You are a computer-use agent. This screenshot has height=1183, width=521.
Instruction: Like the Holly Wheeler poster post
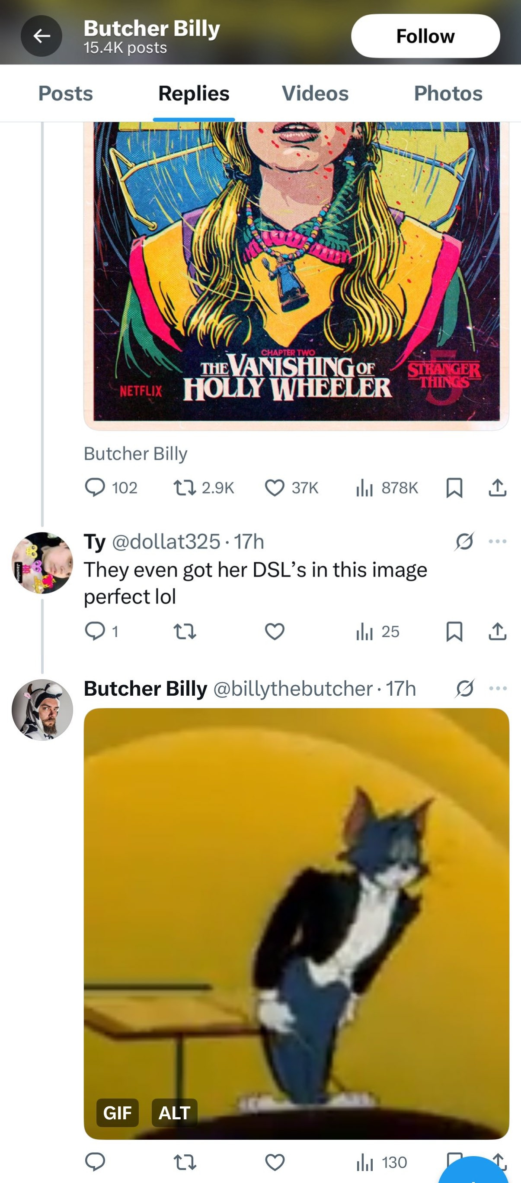click(291, 488)
